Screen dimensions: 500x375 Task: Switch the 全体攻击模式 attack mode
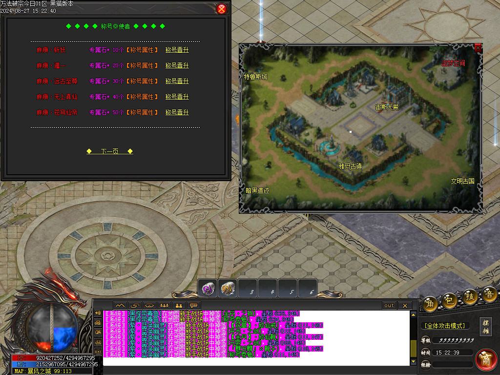pos(444,326)
